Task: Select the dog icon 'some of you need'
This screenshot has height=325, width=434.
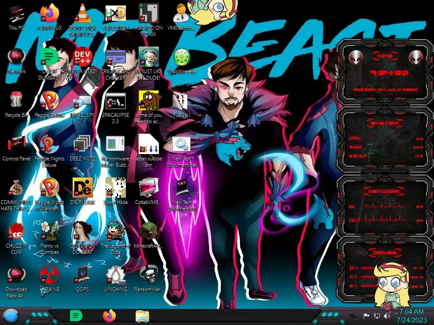Action: click(148, 107)
